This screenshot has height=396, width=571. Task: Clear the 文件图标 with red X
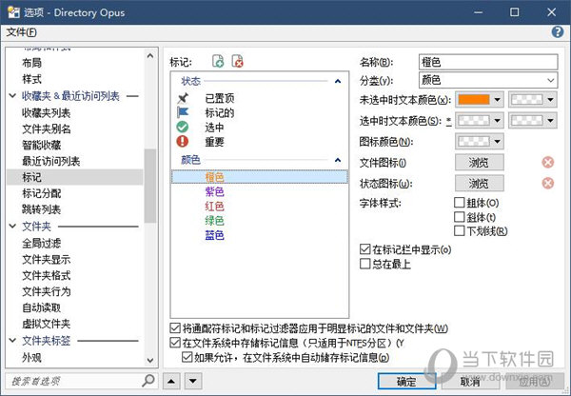548,163
